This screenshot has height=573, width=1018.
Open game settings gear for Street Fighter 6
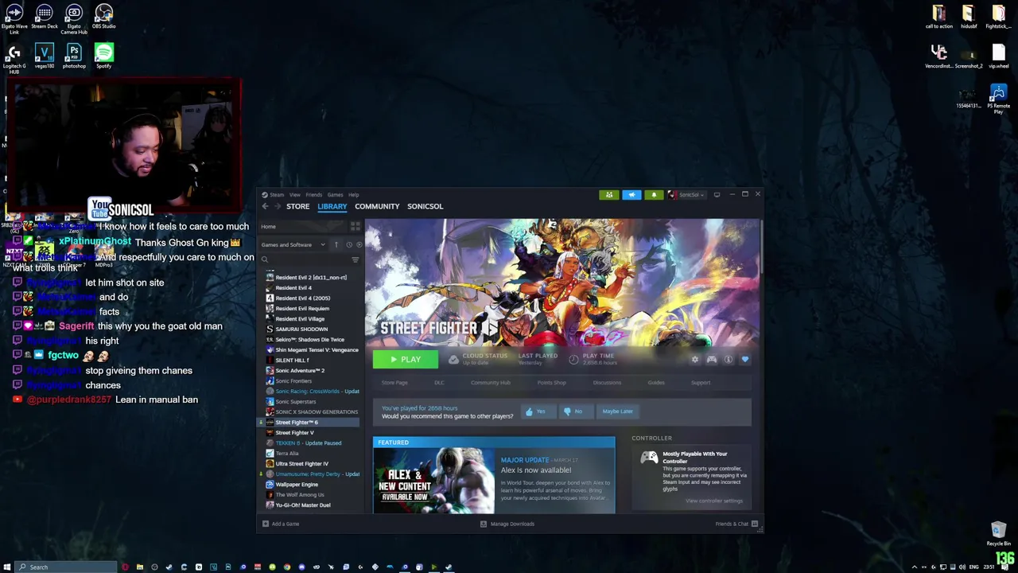tap(695, 360)
